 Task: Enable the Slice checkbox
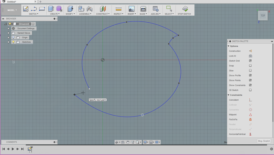(x=250, y=71)
